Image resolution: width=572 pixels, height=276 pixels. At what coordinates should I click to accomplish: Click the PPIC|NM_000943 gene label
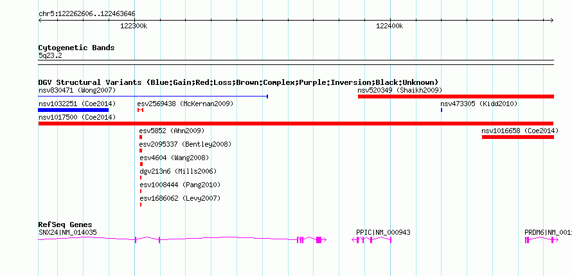[x=383, y=232]
